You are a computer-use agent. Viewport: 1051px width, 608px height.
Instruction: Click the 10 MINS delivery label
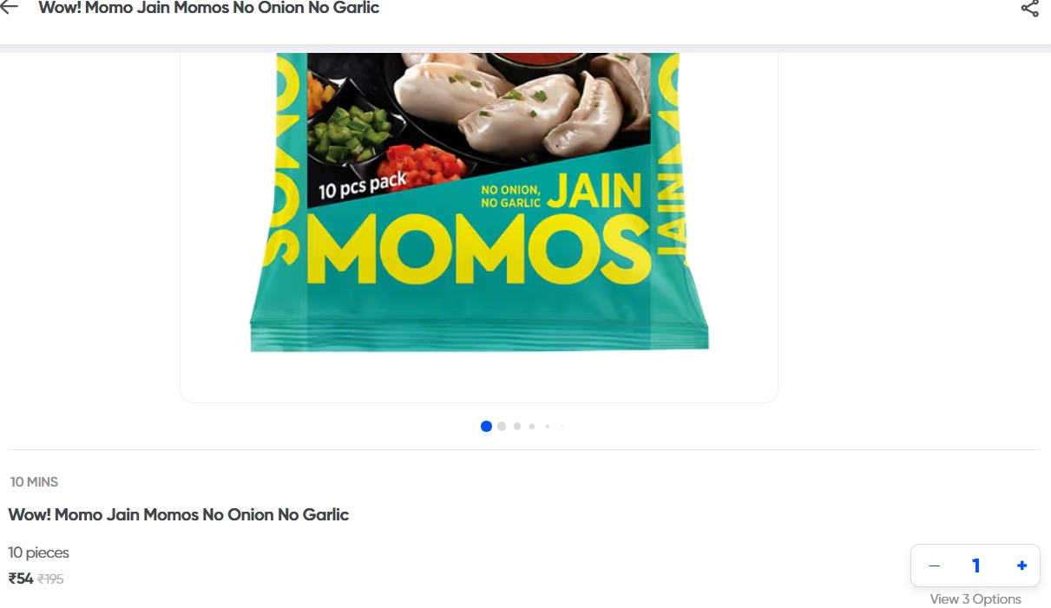35,482
